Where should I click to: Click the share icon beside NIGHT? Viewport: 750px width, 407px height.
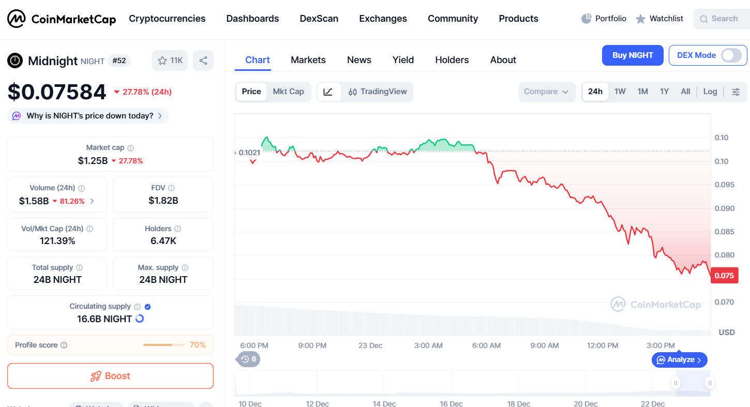point(203,61)
